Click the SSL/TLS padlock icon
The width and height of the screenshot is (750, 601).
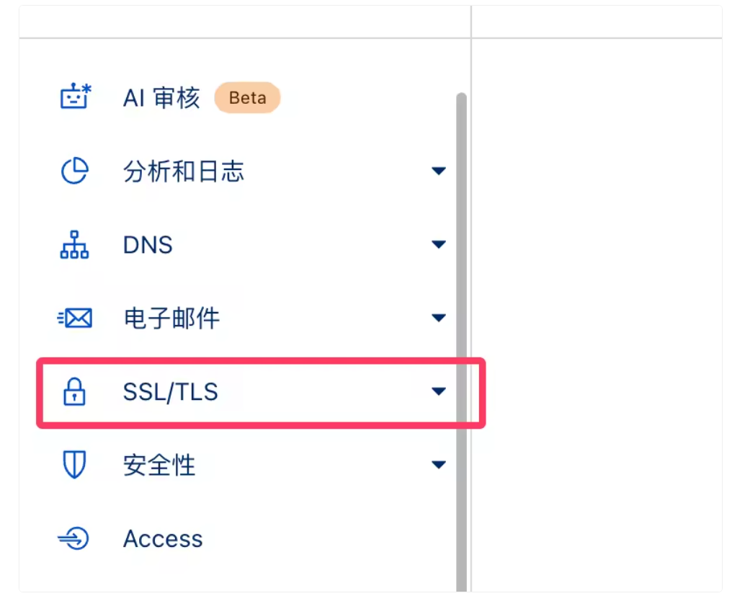pyautogui.click(x=74, y=392)
